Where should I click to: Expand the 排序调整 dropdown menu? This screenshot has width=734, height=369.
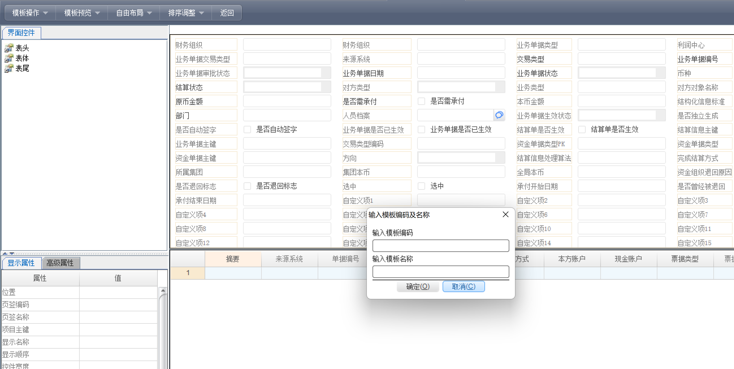click(x=186, y=13)
